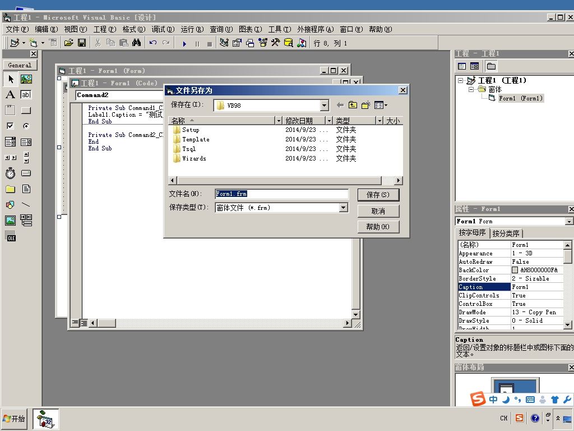Open the 视图 menu
Screen dimensions: 574x431
pyautogui.click(x=76, y=29)
